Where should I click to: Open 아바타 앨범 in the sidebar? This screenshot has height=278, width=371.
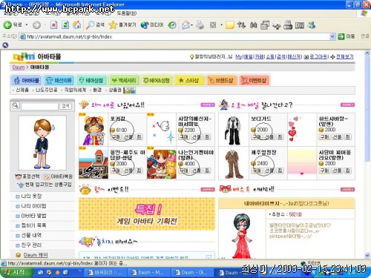[33, 216]
